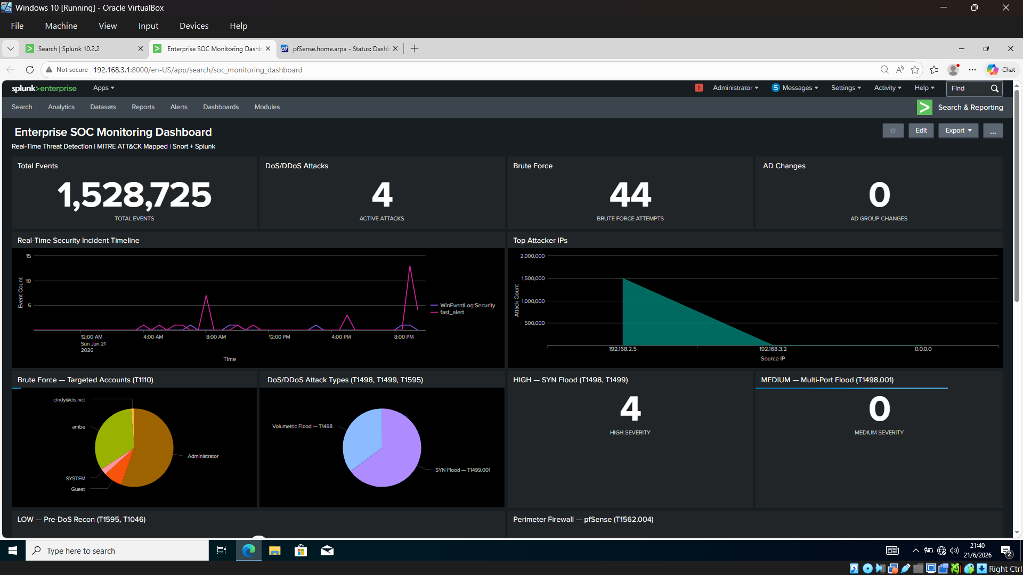Image resolution: width=1023 pixels, height=575 pixels.
Task: Open Edge Settings and more menu
Action: coord(972,70)
